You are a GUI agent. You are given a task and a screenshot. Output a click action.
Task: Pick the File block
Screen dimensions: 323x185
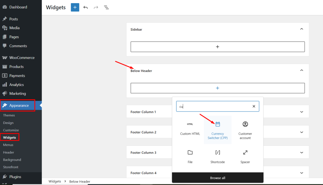click(190, 157)
